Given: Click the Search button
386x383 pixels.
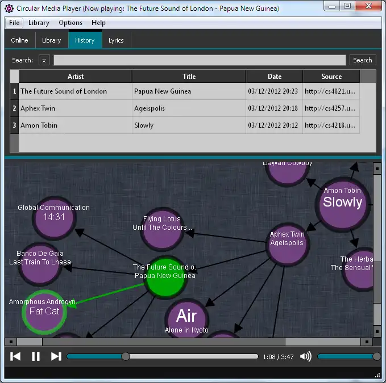Looking at the screenshot, I should click(x=363, y=60).
